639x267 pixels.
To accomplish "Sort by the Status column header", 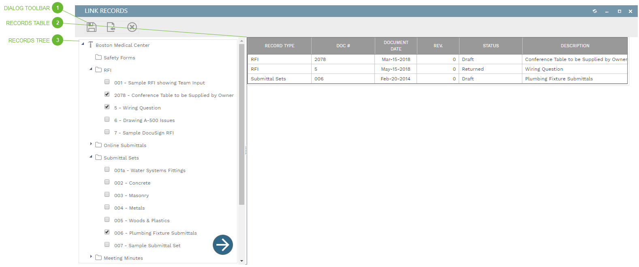I will (491, 46).
